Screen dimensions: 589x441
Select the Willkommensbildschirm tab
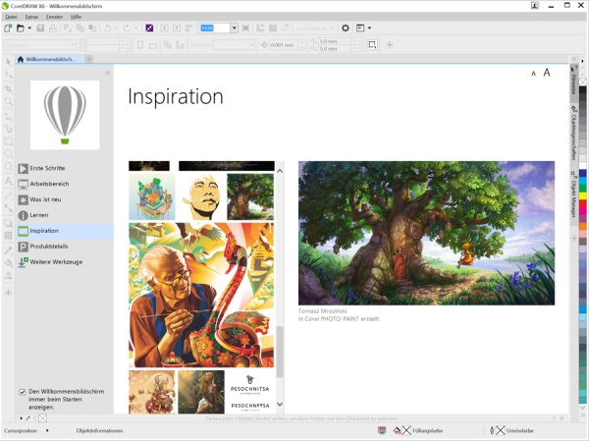click(50, 59)
